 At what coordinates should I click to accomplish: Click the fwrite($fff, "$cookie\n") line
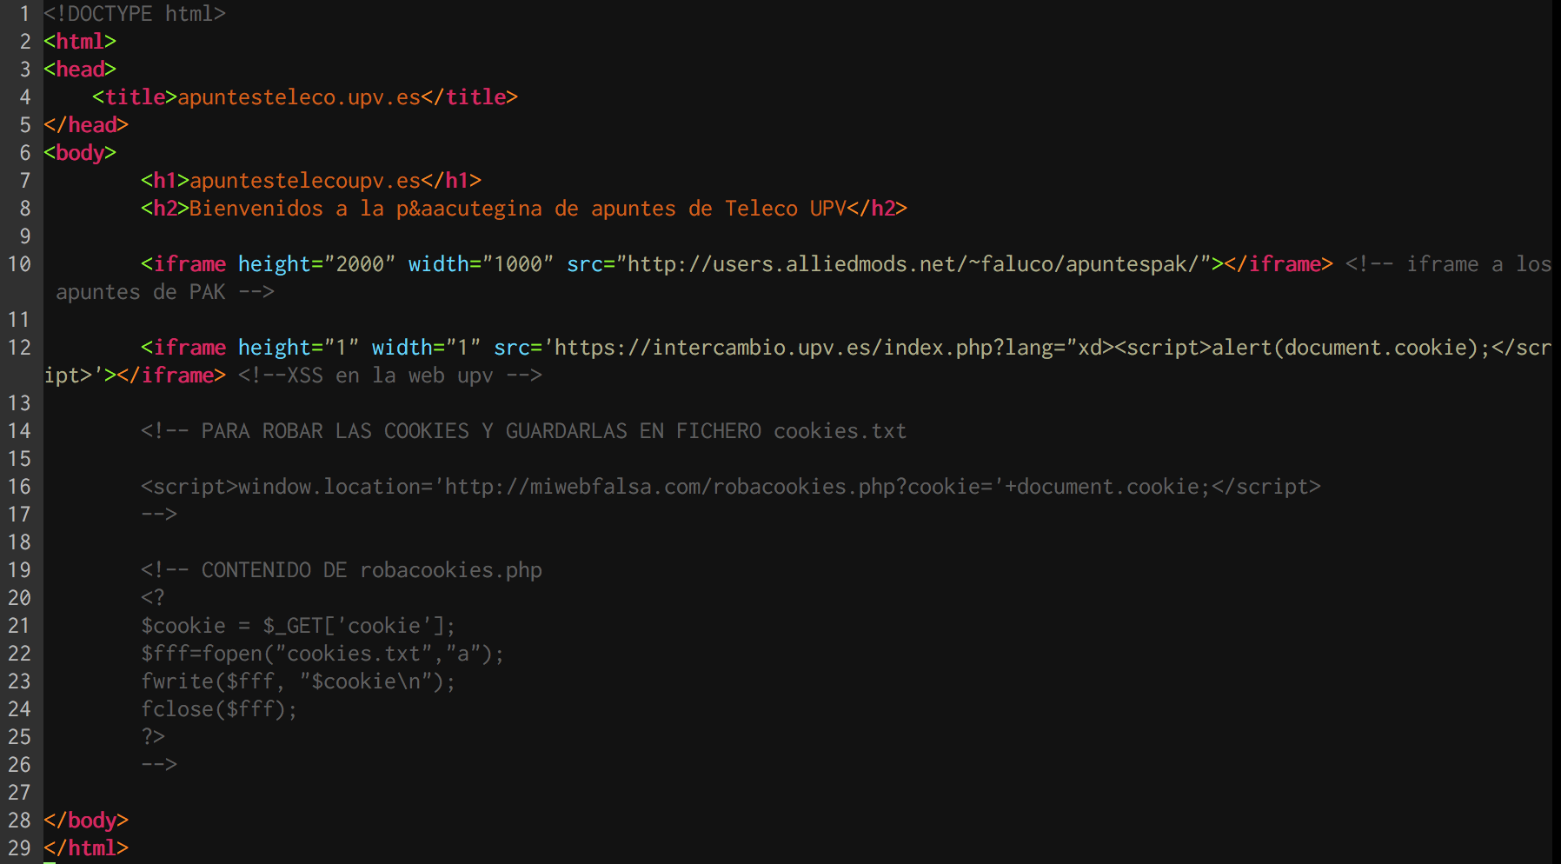coord(298,681)
